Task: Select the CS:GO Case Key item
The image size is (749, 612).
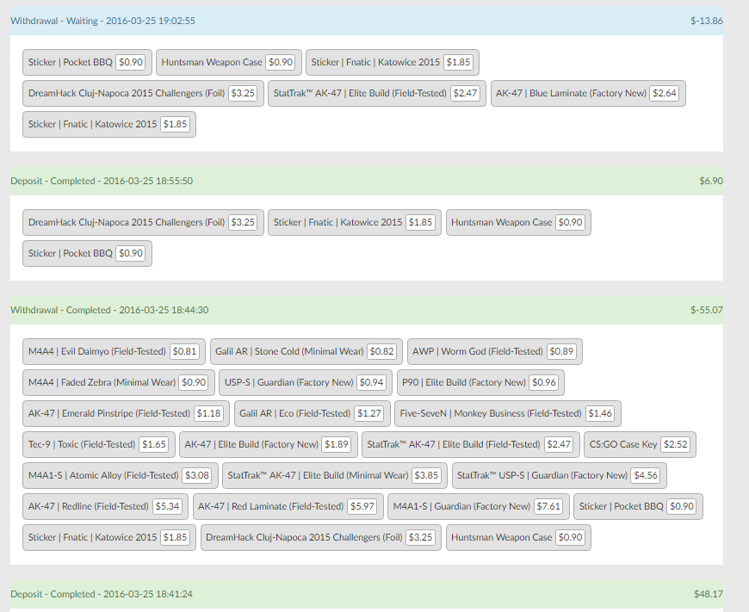Action: [x=640, y=444]
